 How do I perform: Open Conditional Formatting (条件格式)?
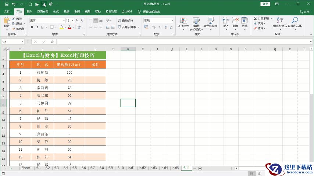[x=183, y=24]
